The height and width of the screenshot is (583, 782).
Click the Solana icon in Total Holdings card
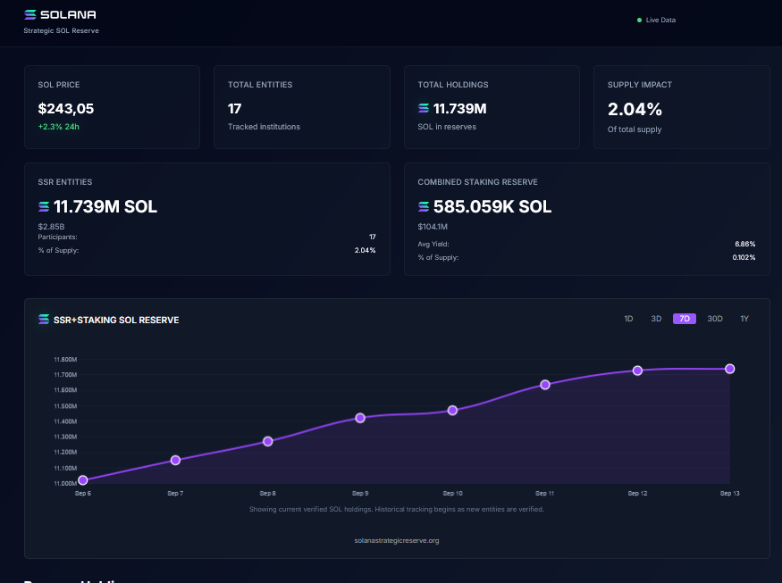tap(424, 109)
